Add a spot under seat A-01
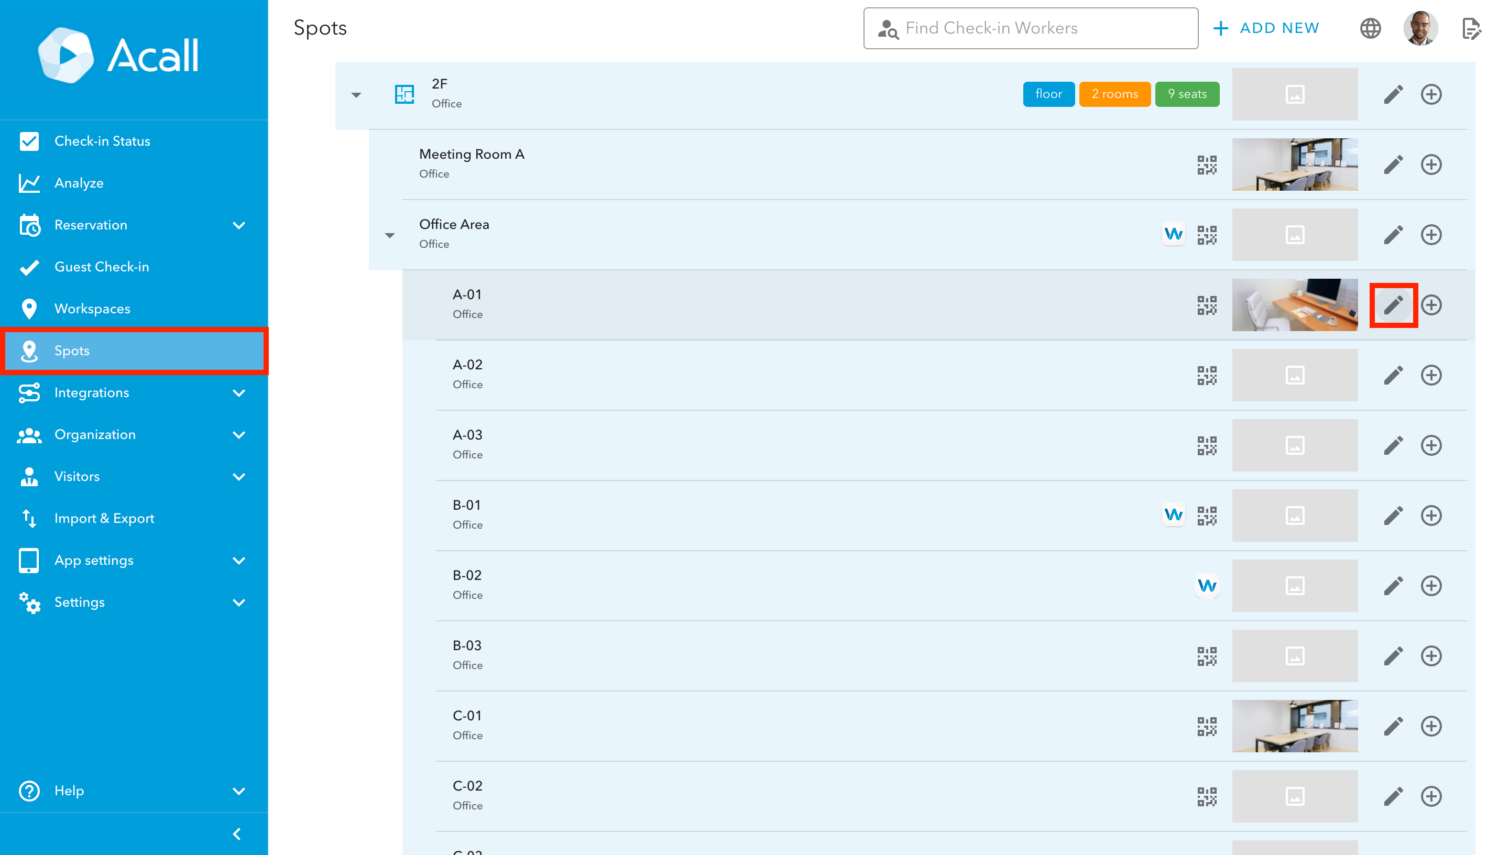1509x855 pixels. click(x=1431, y=305)
